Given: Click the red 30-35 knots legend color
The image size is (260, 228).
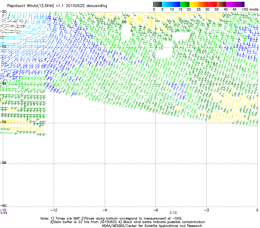Looking at the screenshot, I should [x=212, y=4].
